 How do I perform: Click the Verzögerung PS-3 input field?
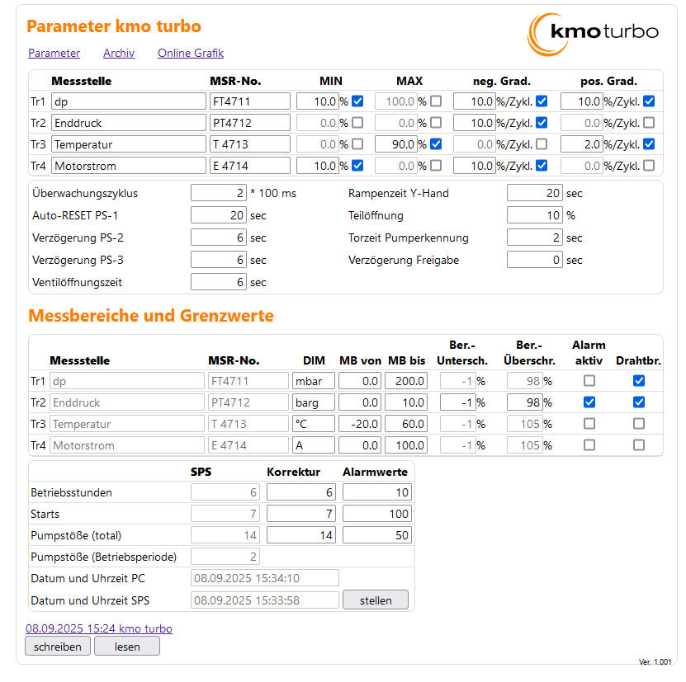[219, 260]
